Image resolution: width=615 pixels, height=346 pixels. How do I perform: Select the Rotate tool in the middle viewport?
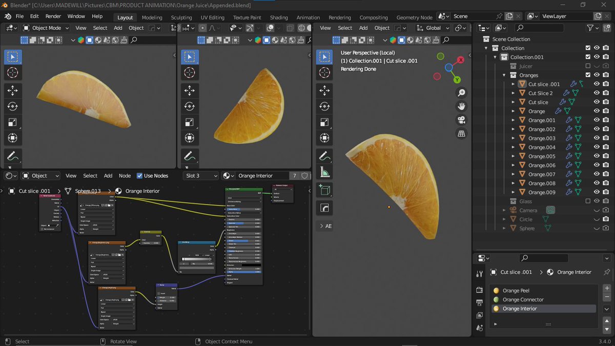[189, 107]
